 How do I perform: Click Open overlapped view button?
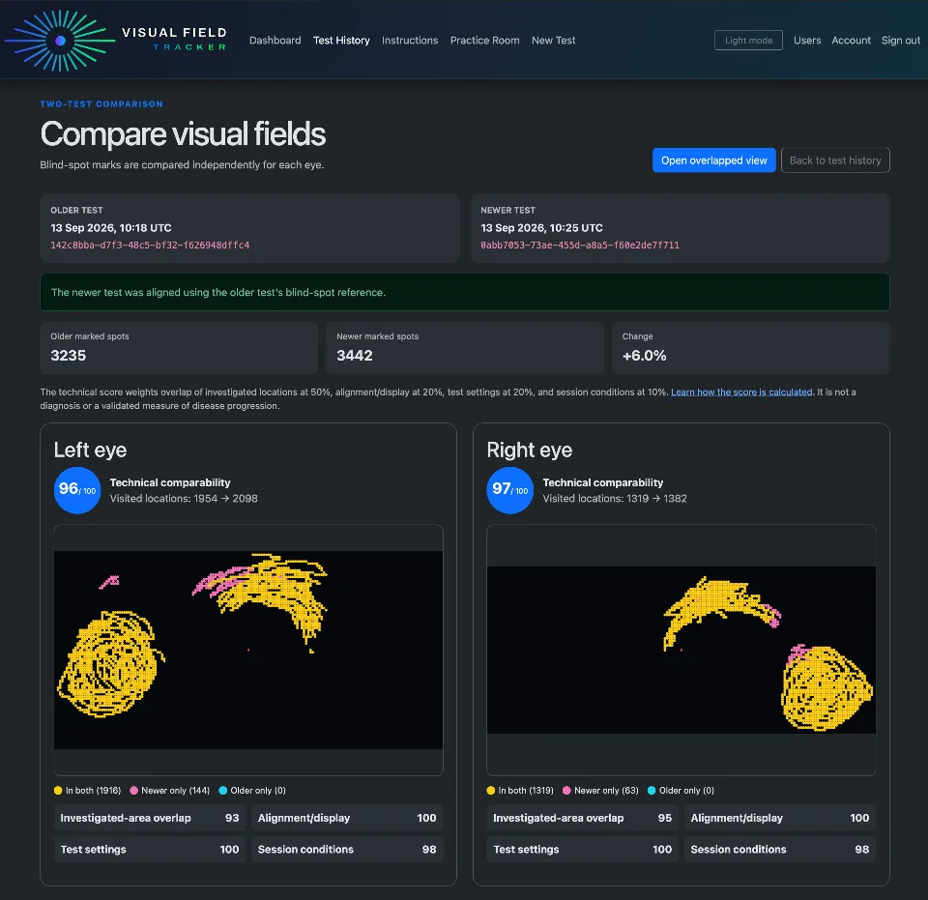713,160
